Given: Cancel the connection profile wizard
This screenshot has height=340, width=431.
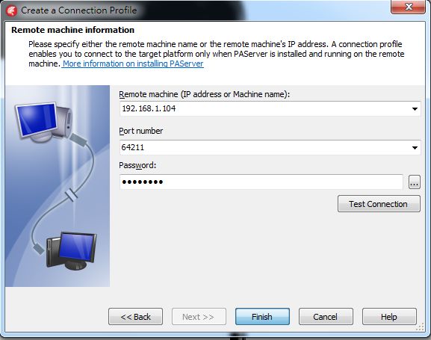Looking at the screenshot, I should (x=326, y=317).
